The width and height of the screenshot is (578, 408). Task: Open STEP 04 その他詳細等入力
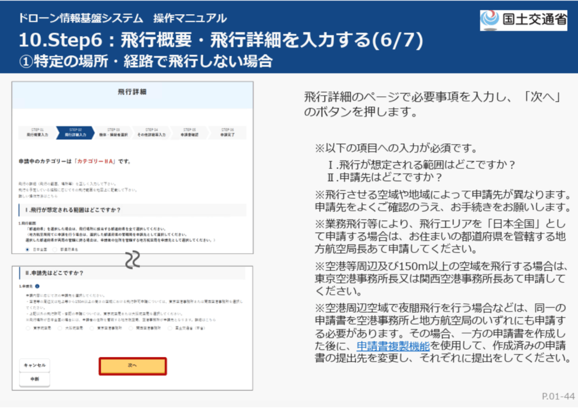[x=151, y=132]
